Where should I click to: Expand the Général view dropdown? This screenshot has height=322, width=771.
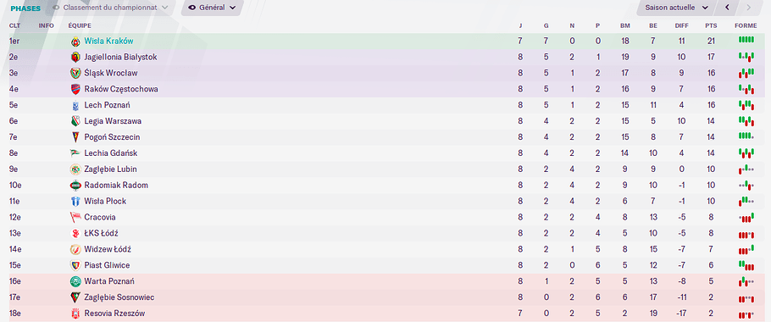click(213, 8)
